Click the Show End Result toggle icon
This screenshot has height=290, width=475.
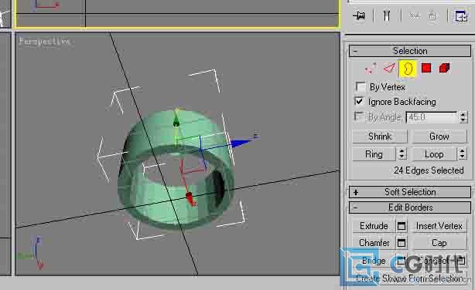pyautogui.click(x=387, y=15)
